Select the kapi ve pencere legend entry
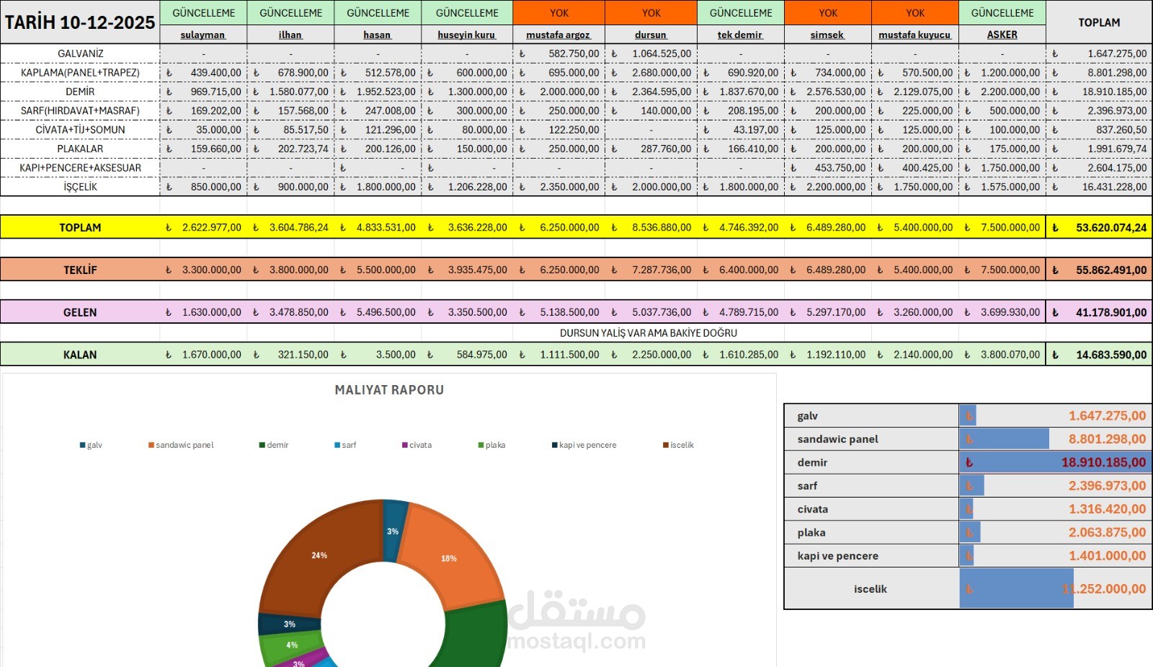Viewport: 1153px width, 667px height. click(x=584, y=445)
